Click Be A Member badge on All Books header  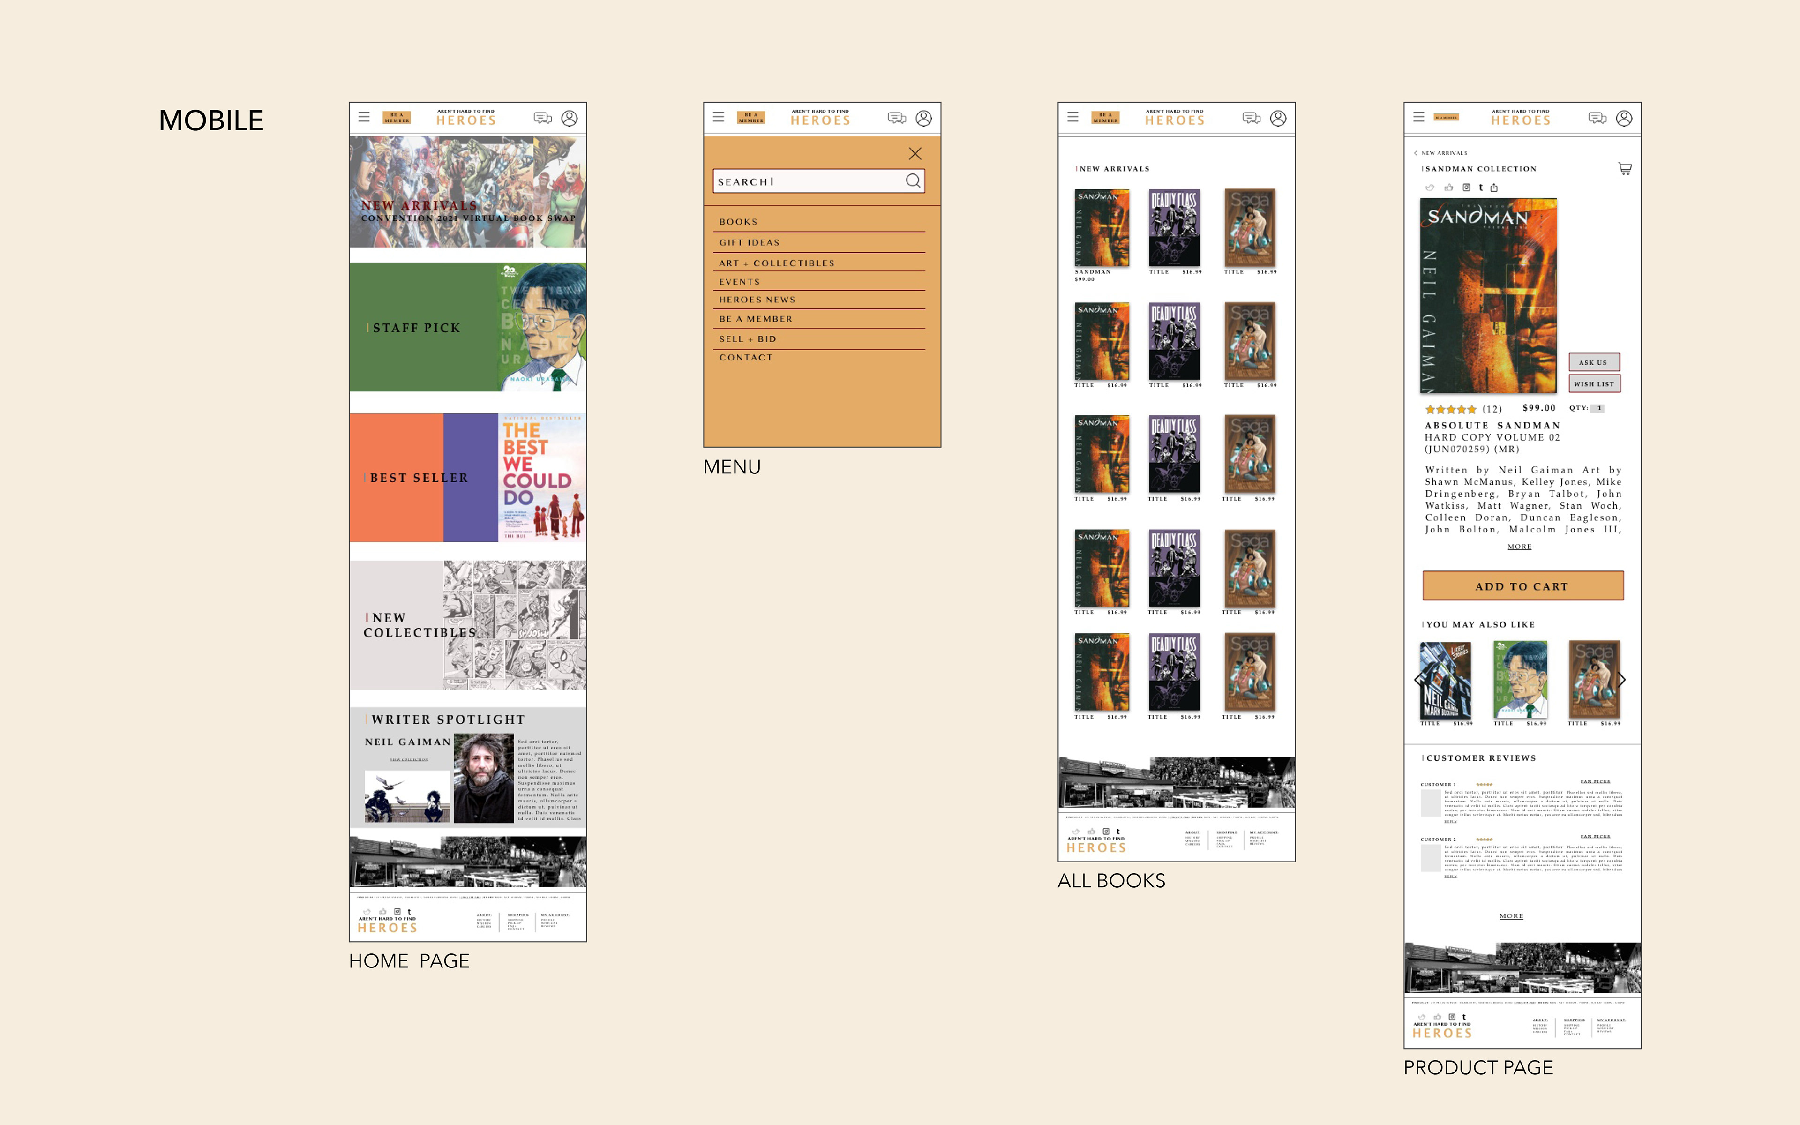pos(1105,118)
